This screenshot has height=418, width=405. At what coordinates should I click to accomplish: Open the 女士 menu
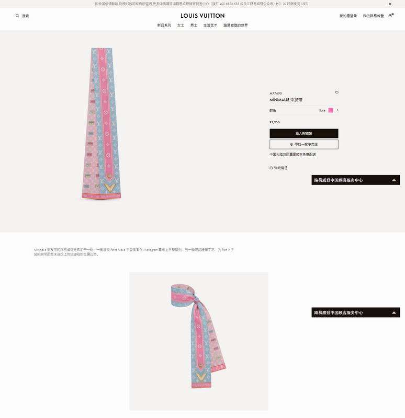coord(181,25)
